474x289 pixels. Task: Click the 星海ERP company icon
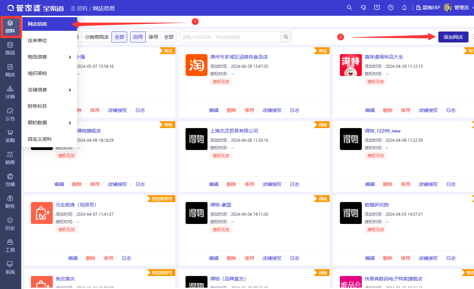[418, 8]
